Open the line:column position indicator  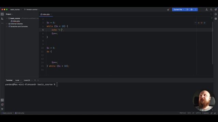[189, 113]
